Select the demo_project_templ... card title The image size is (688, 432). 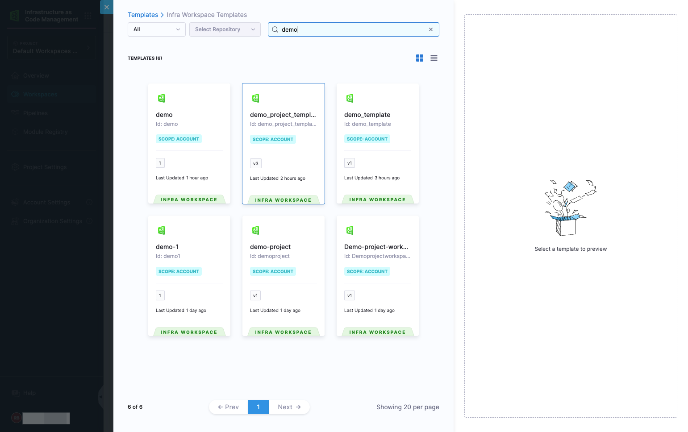[283, 115]
